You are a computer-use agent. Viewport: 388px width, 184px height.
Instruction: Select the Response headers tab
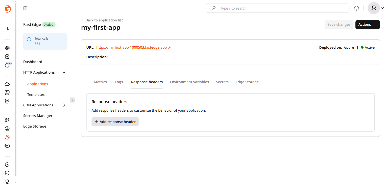coord(147,82)
